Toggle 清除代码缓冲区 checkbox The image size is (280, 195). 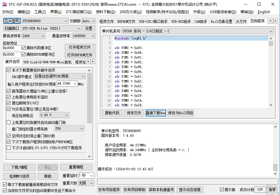click(x=23, y=48)
